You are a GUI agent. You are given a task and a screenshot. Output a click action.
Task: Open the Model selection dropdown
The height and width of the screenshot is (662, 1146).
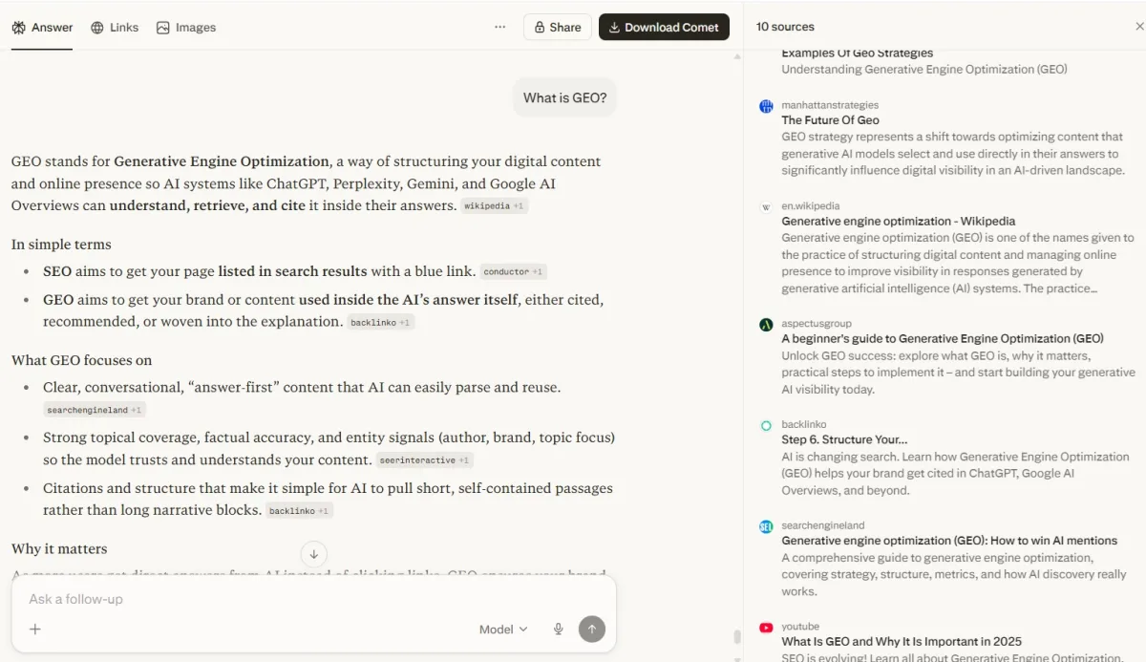[x=502, y=629]
